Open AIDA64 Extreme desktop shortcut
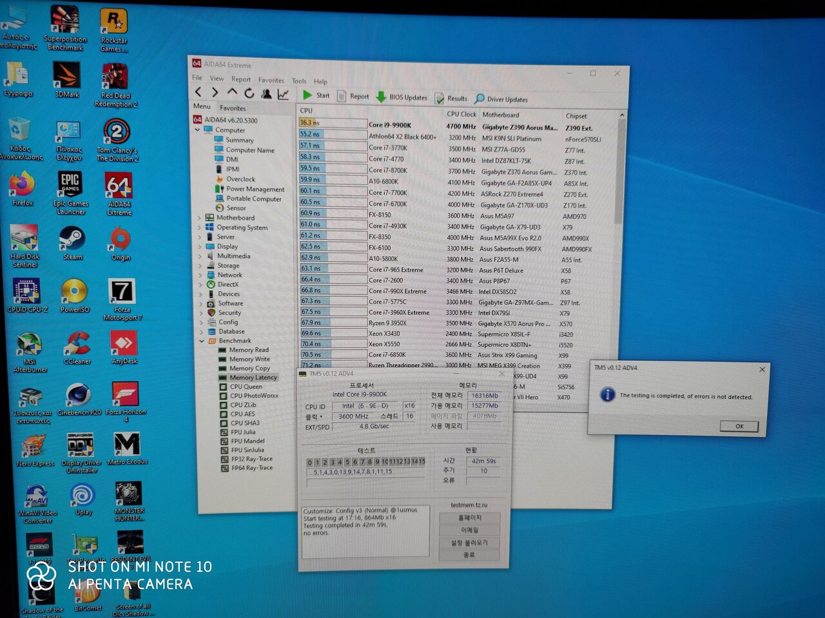The width and height of the screenshot is (825, 618). [x=119, y=194]
